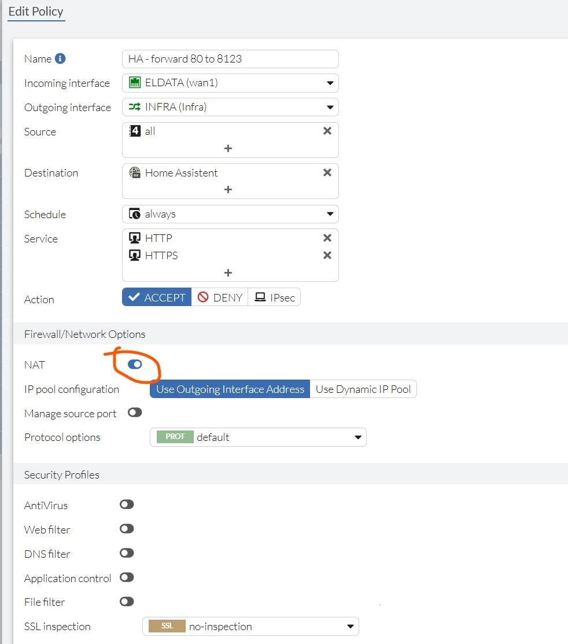Choose Use Outgoing Interface Address
This screenshot has height=644, width=568.
click(230, 389)
